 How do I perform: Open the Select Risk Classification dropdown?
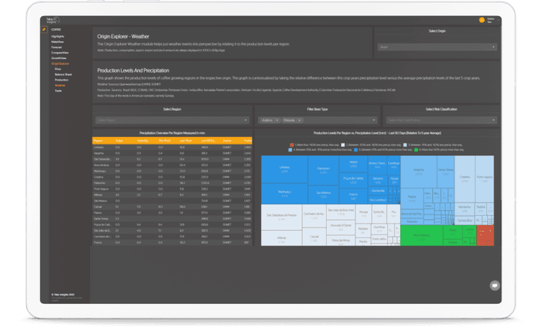tap(442, 120)
